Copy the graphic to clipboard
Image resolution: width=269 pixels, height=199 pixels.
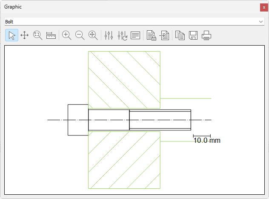(x=180, y=35)
